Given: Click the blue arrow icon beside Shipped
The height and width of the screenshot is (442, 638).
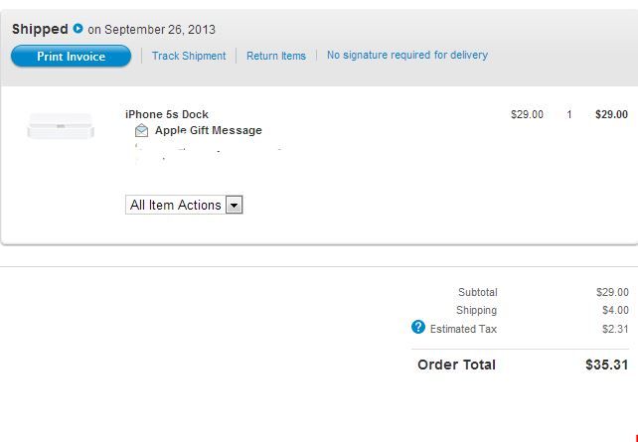Looking at the screenshot, I should (x=78, y=29).
